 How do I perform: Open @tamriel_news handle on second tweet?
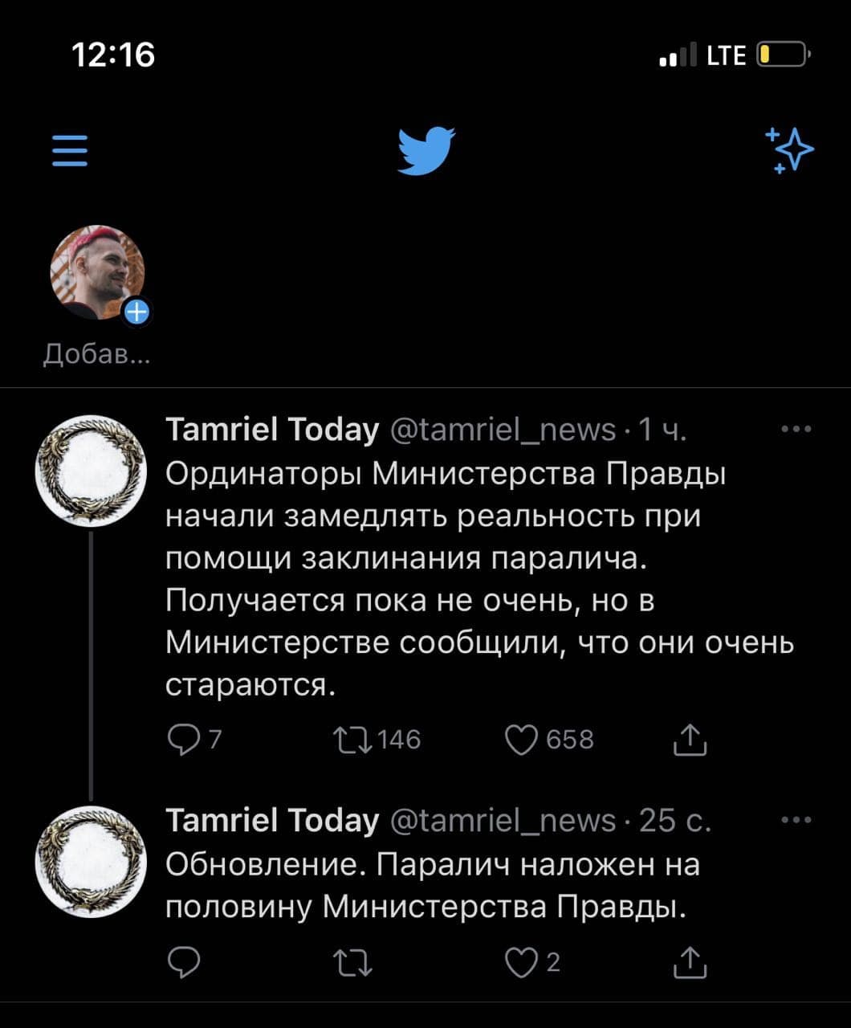coord(503,821)
